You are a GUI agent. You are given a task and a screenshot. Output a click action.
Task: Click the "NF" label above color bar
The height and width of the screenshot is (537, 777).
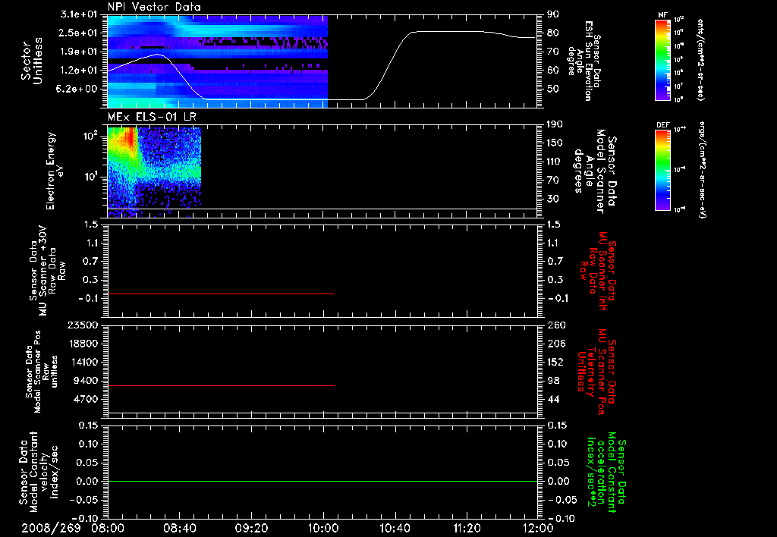(x=662, y=15)
